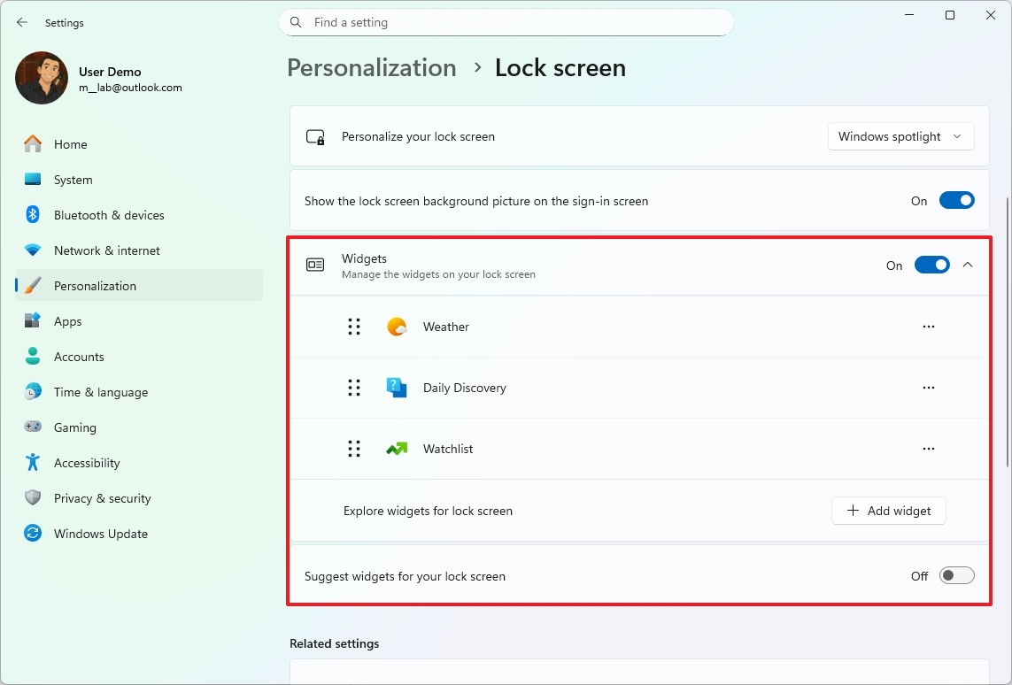Click the Bluetooth & devices icon

(x=32, y=215)
